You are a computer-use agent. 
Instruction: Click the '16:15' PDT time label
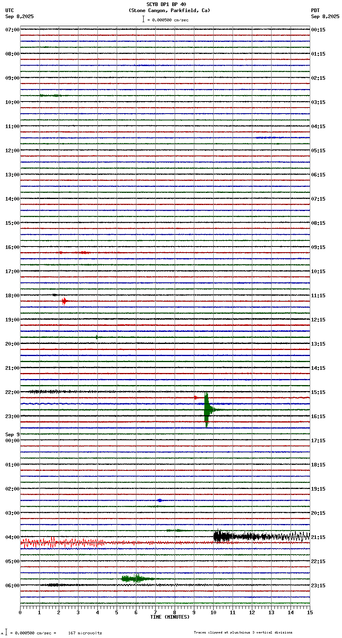tap(318, 416)
